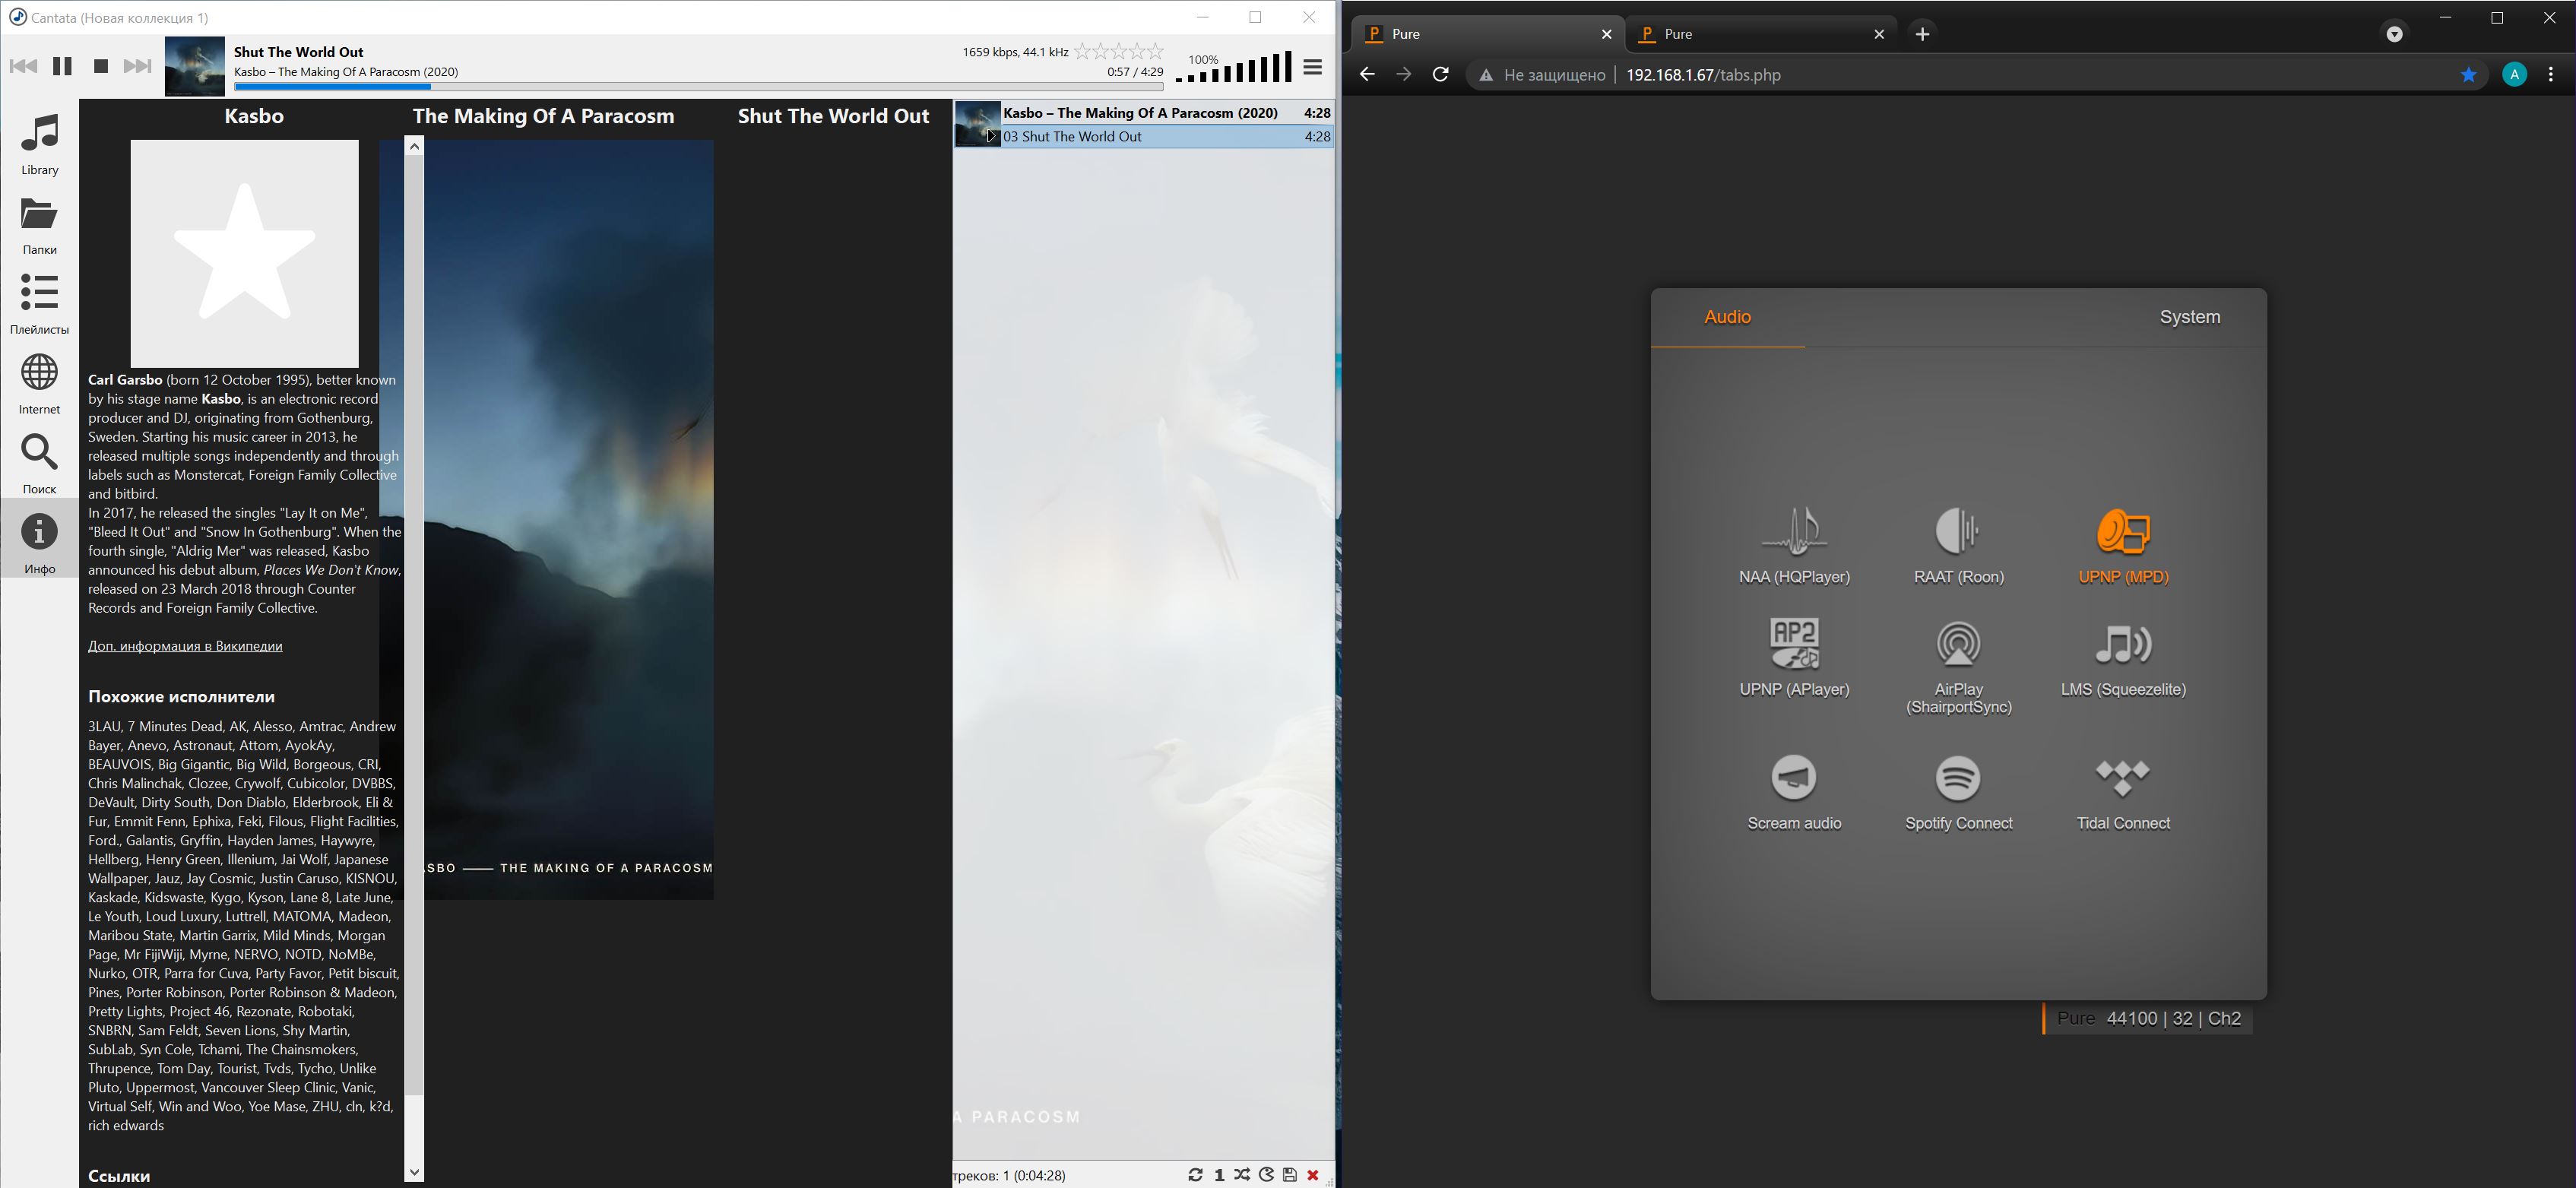
Task: Toggle repeat mode in play queue bar
Action: coord(1195,1175)
